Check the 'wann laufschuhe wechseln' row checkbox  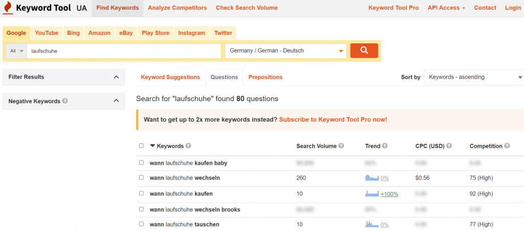click(142, 178)
